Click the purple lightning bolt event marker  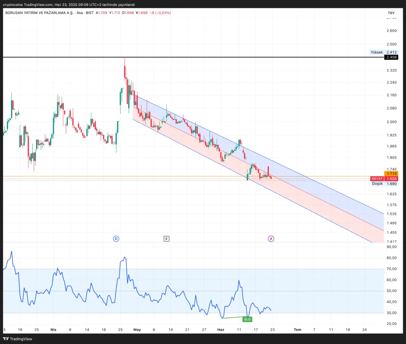(x=271, y=239)
